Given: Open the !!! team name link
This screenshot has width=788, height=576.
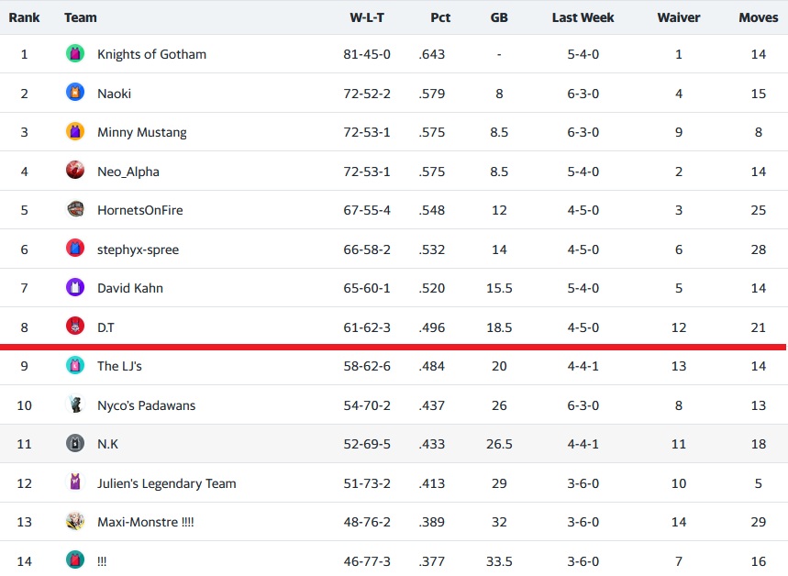Looking at the screenshot, I should point(102,561).
